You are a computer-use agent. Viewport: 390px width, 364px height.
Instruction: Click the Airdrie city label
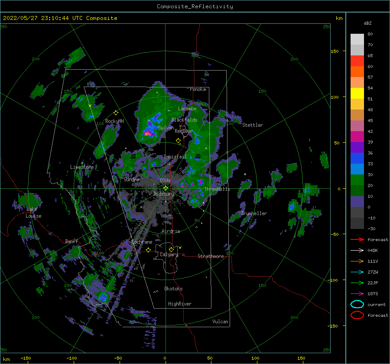171,231
